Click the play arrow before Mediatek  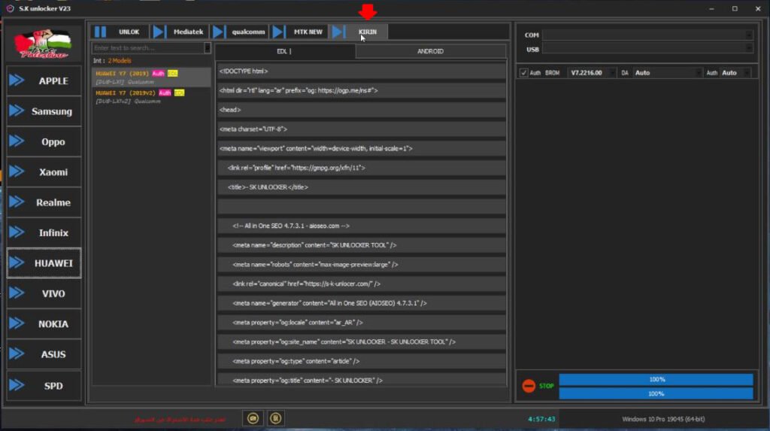(159, 32)
